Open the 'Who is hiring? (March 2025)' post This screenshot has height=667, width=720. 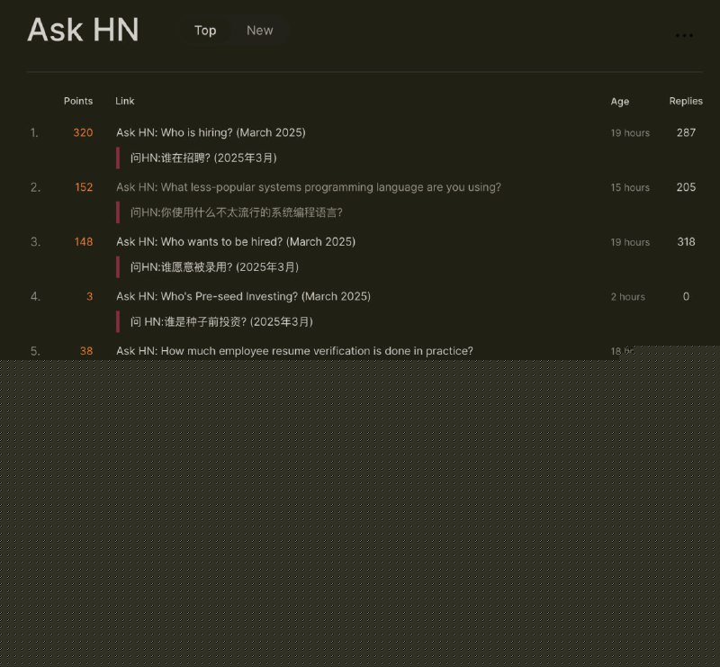coord(211,132)
